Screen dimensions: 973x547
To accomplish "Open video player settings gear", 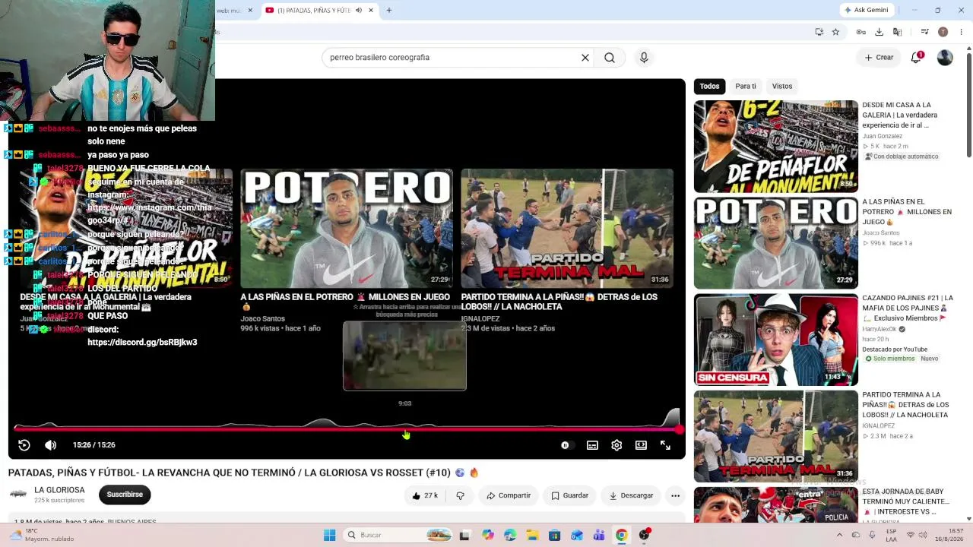I will (x=616, y=445).
